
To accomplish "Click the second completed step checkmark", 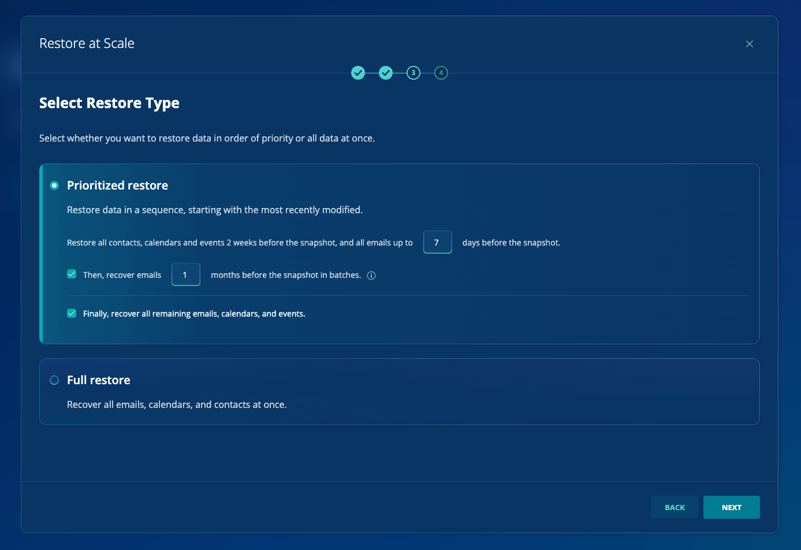I will 386,73.
